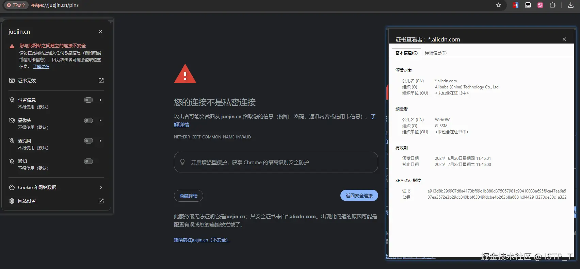
Task: Click the 2024年6月20日 issue date value
Action: coord(463,158)
